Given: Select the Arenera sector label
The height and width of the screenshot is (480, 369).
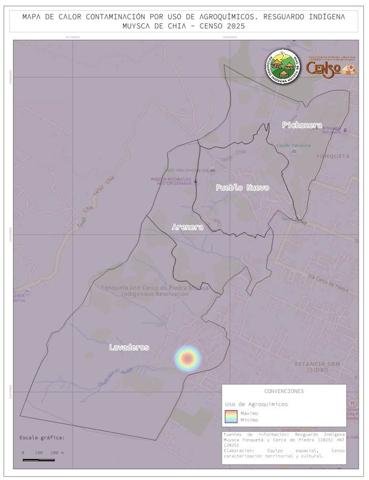Looking at the screenshot, I should tap(187, 227).
